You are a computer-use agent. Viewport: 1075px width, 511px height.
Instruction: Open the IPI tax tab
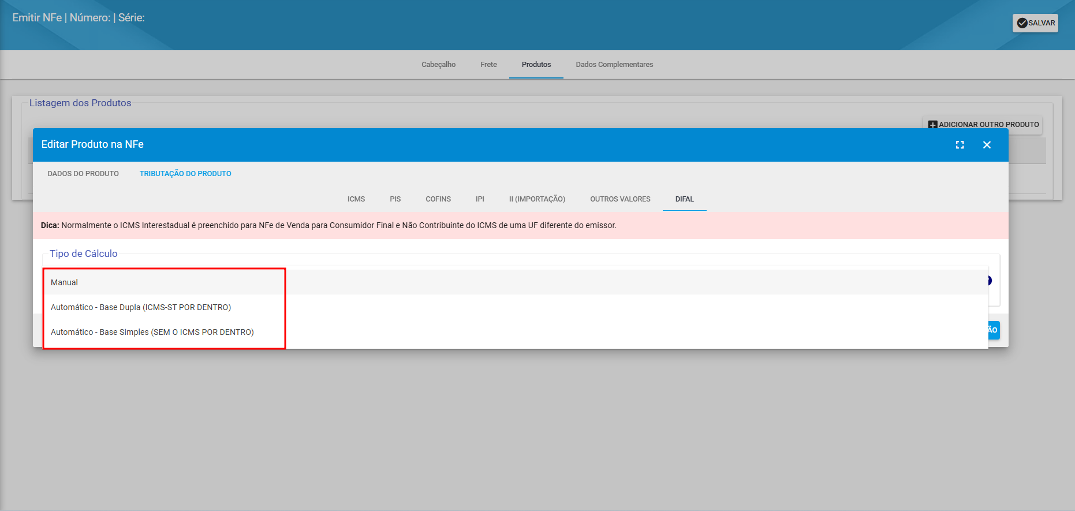tap(480, 199)
